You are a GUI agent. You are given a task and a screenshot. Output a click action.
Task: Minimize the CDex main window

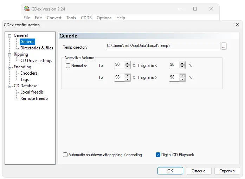(179, 9)
